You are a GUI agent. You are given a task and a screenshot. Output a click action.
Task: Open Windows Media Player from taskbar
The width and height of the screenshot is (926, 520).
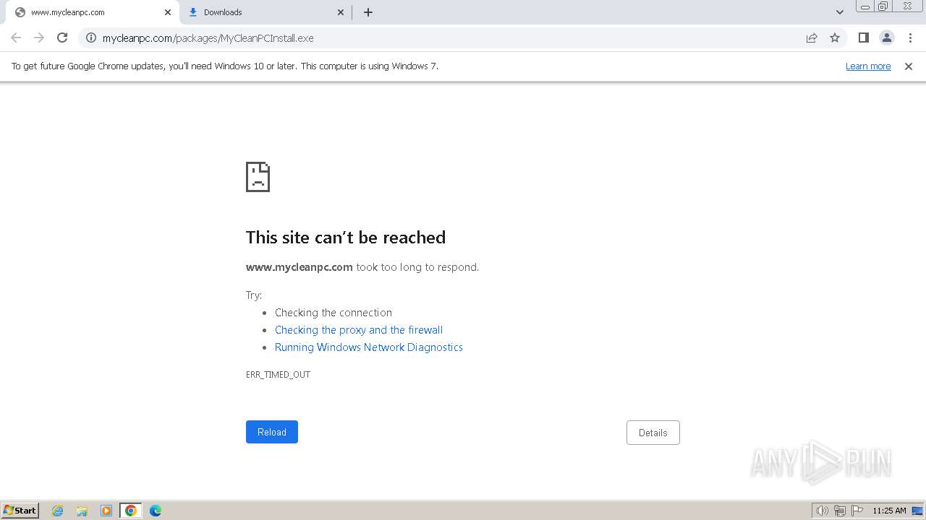[106, 511]
